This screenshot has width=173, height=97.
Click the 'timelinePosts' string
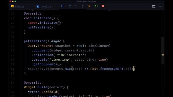[x=70, y=55]
